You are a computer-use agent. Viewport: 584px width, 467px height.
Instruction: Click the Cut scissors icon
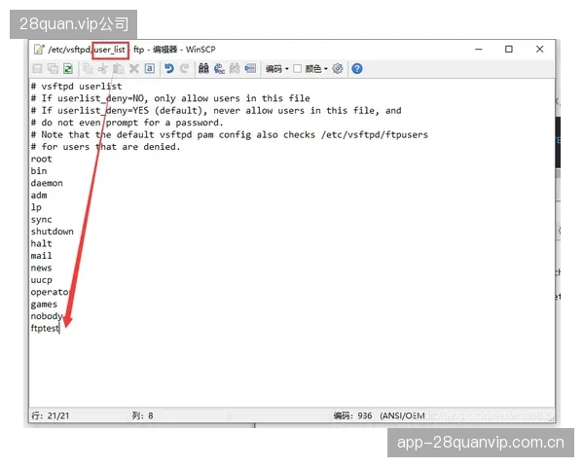(x=103, y=68)
